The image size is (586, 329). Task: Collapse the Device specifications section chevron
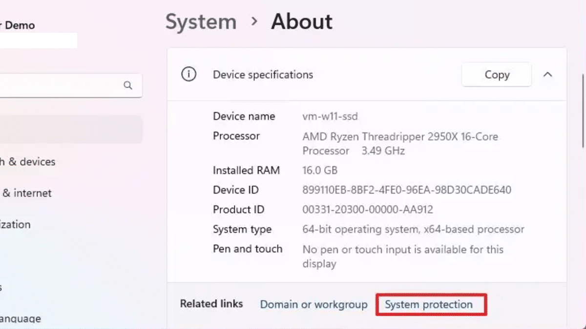pyautogui.click(x=548, y=75)
